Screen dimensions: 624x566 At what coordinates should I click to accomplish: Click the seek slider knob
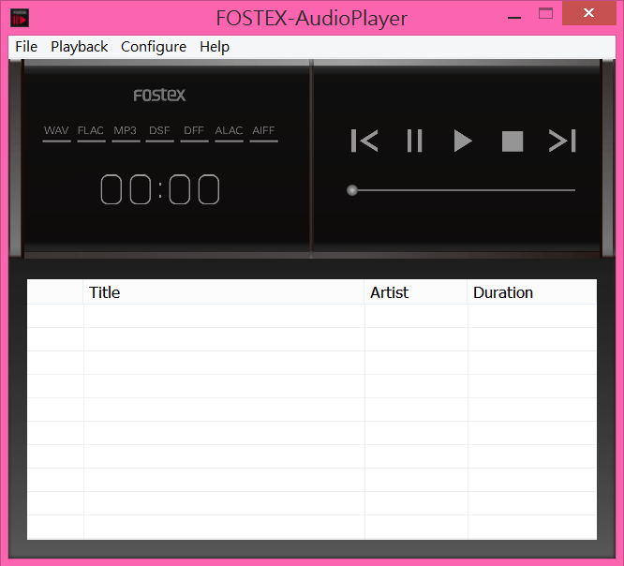351,190
